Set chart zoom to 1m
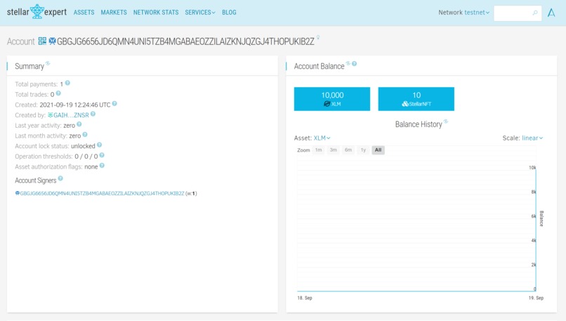This screenshot has height=321, width=566. pyautogui.click(x=318, y=150)
